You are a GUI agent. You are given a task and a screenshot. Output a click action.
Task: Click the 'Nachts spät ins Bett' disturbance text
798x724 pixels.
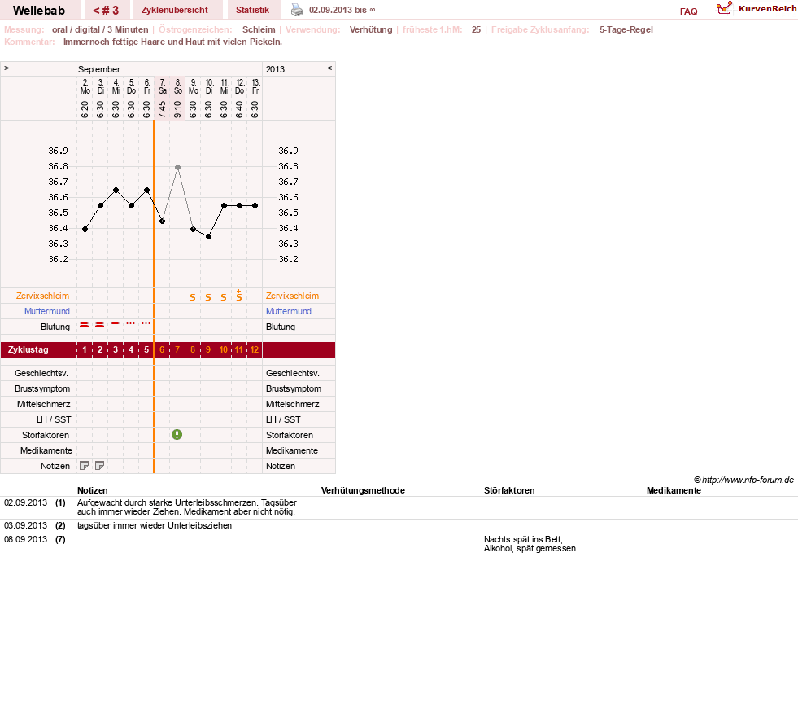click(x=523, y=540)
